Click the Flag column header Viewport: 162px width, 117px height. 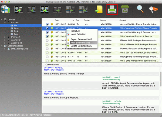(x=77, y=20)
